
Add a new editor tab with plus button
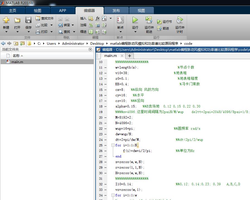130,56
